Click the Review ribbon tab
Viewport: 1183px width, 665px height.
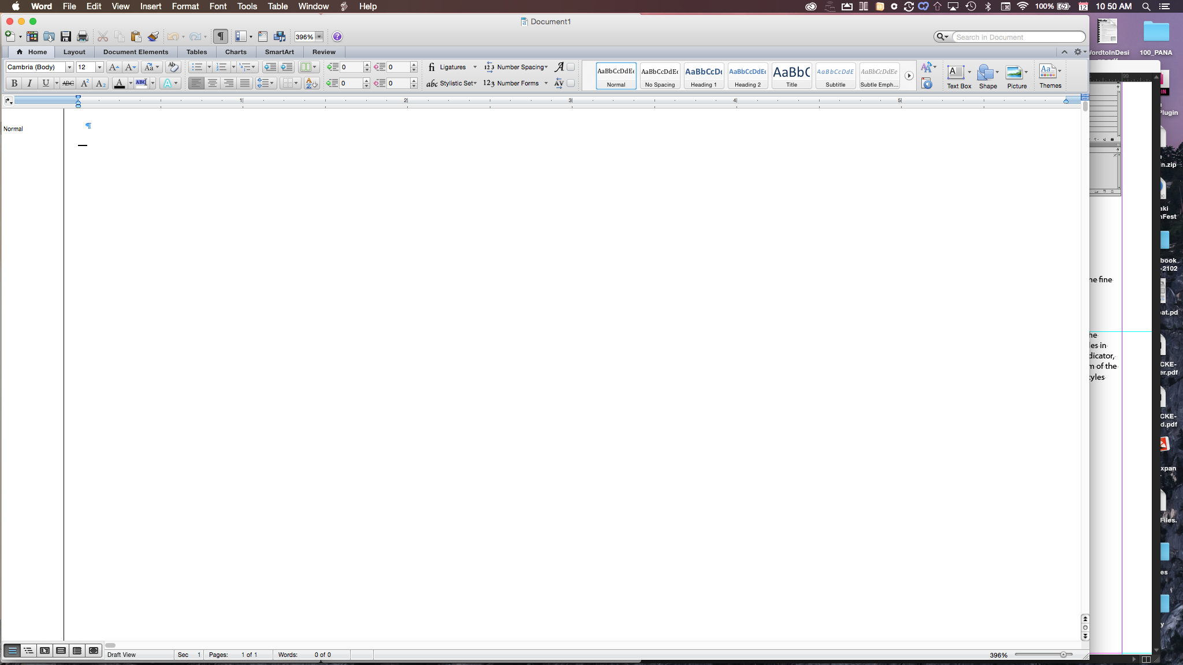click(x=323, y=51)
